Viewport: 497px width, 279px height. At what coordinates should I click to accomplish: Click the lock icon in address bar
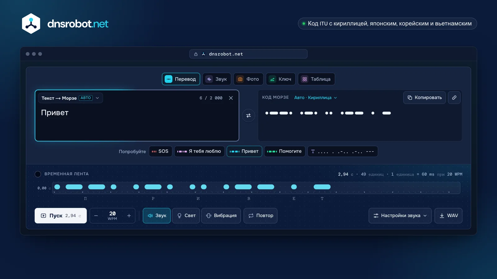(196, 54)
